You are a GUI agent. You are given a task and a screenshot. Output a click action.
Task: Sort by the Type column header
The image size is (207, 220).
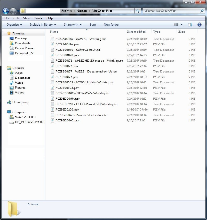pyautogui.click(x=156, y=32)
